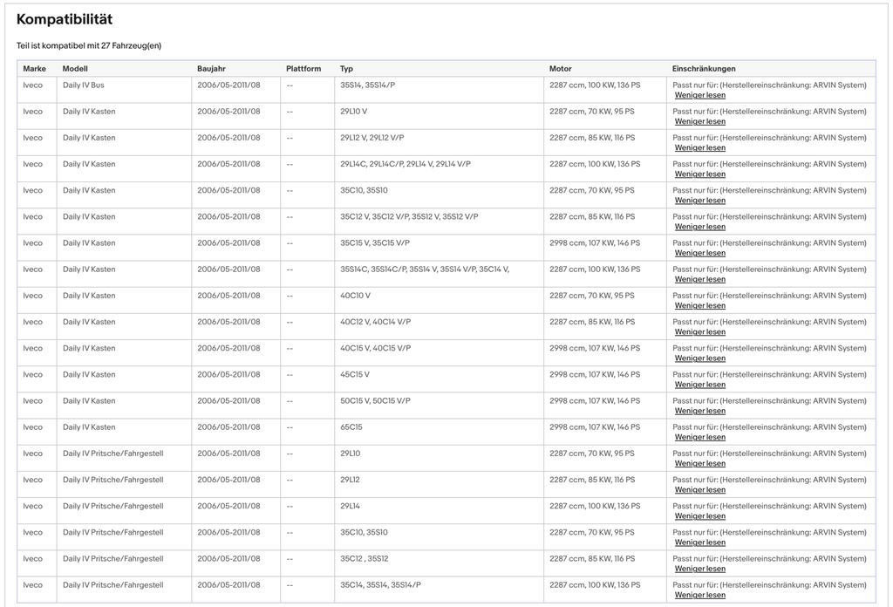Click Weniger lesen in the 29L10 V row
The image size is (893, 607).
pos(700,121)
